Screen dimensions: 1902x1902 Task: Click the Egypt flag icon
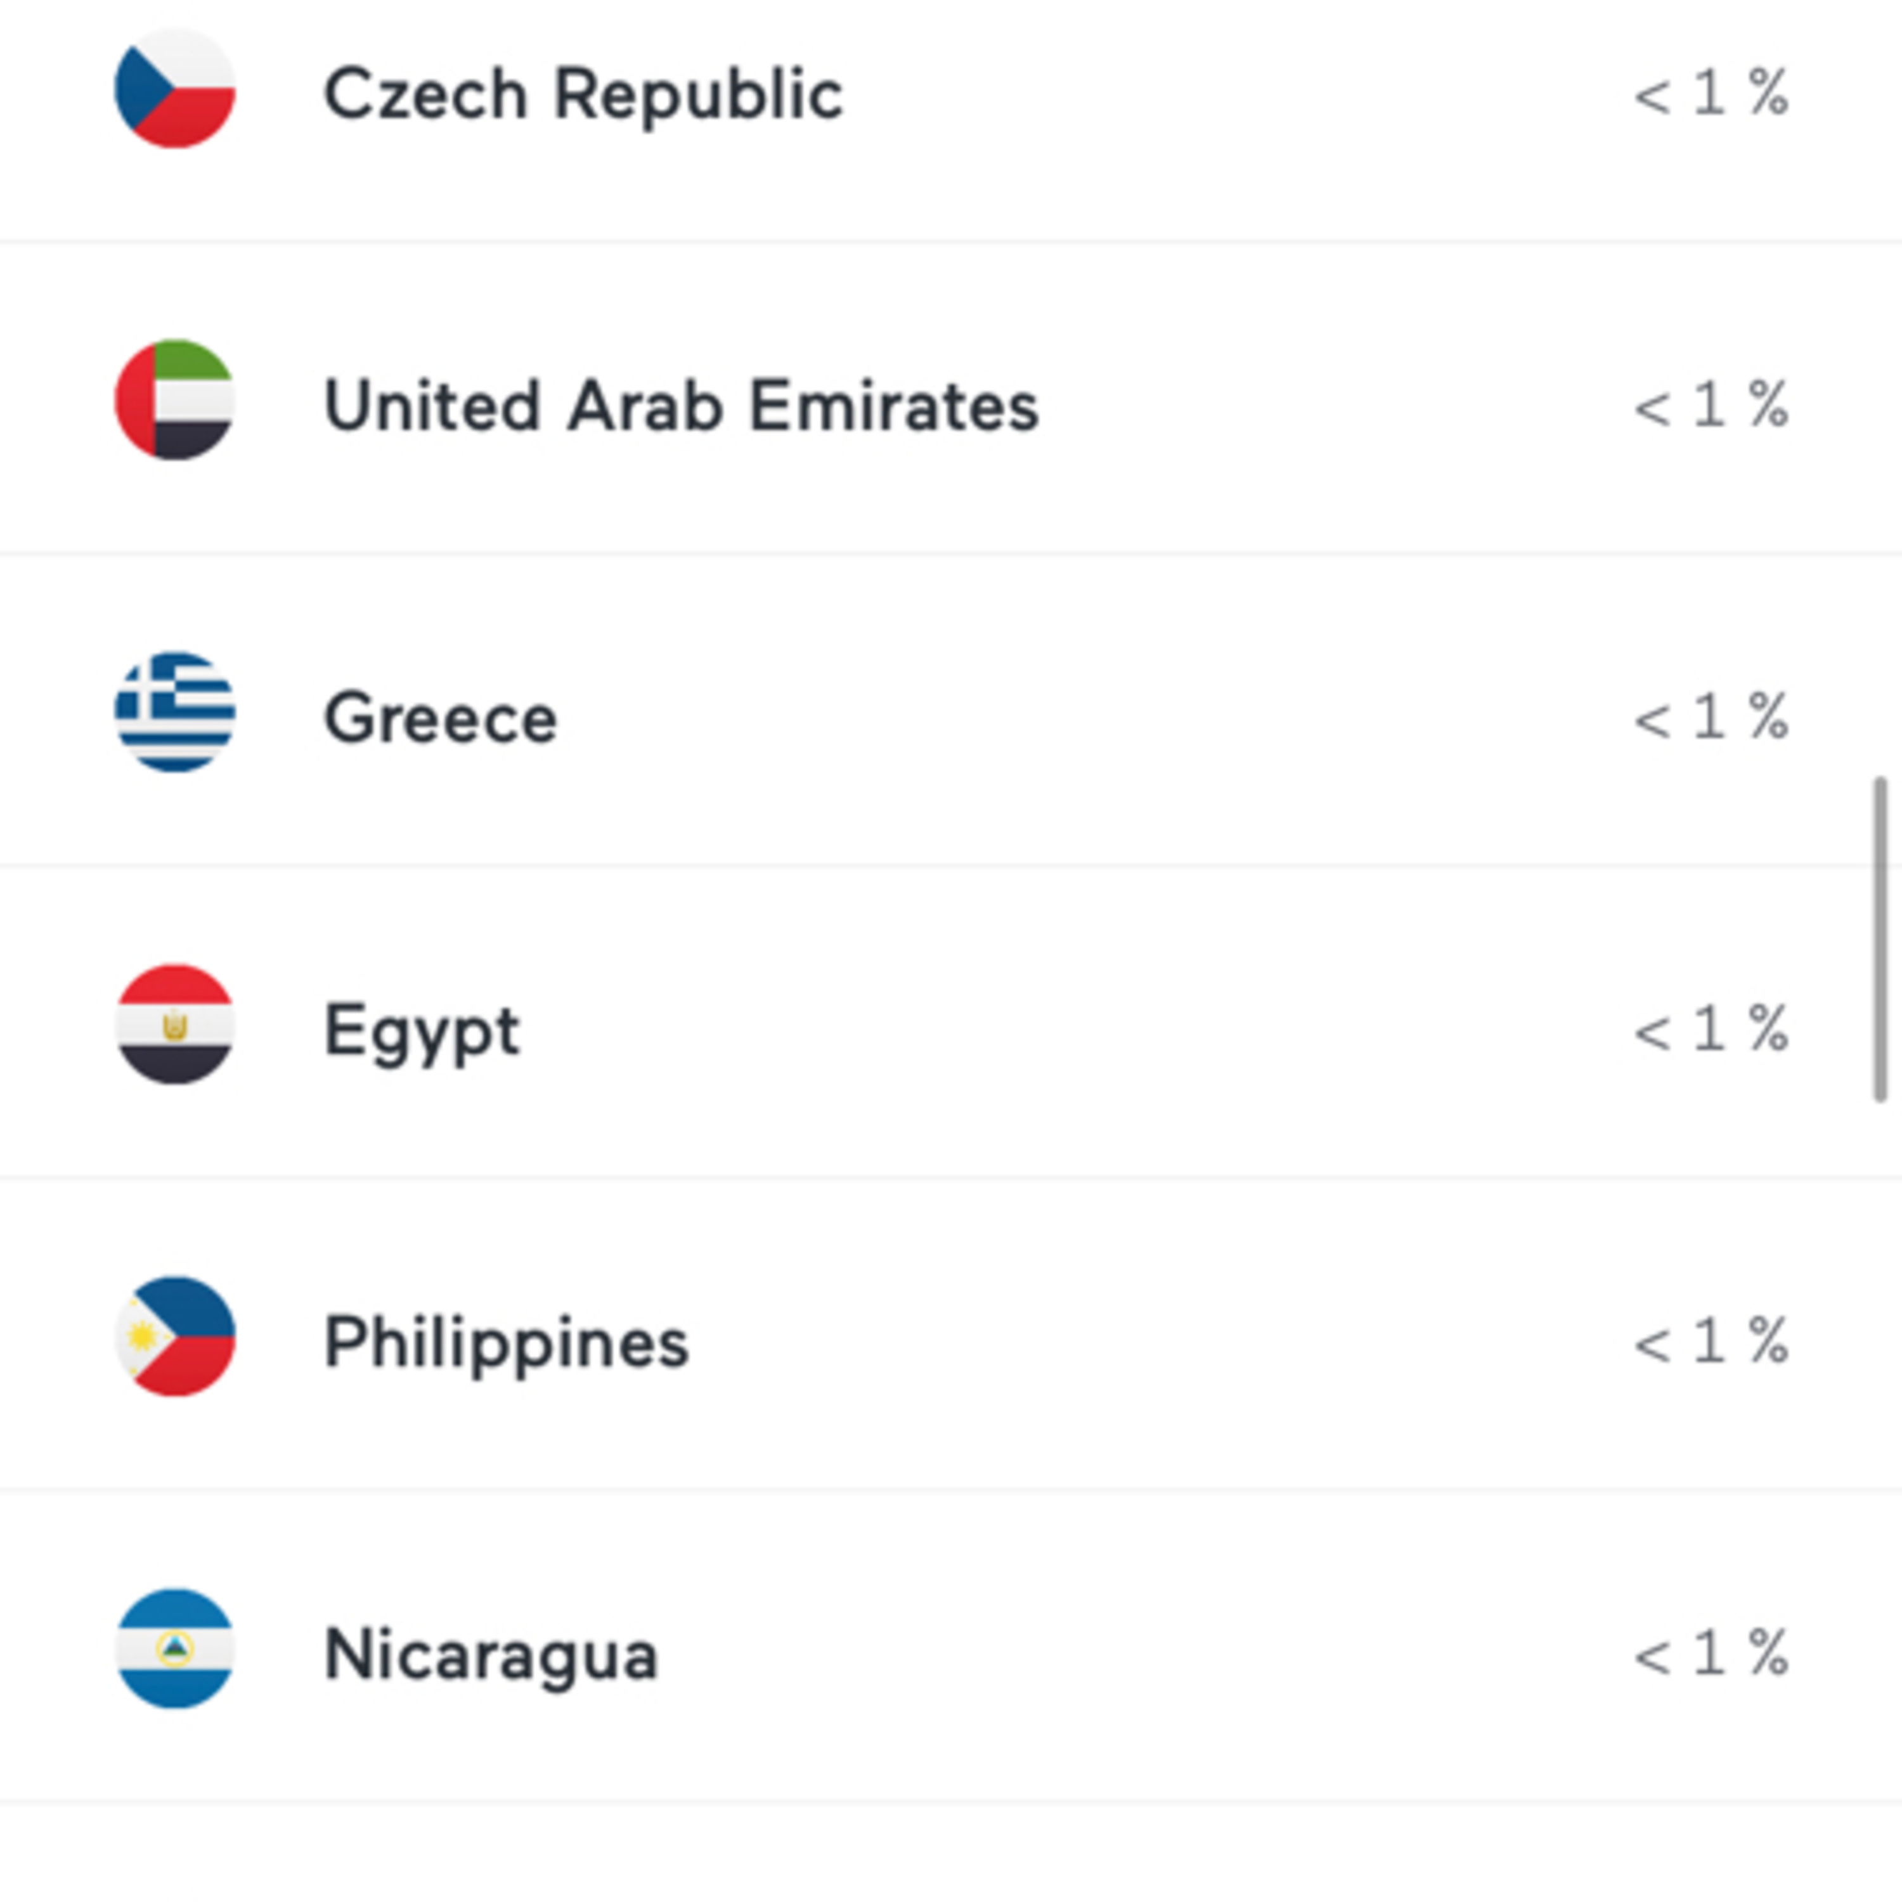(175, 1024)
